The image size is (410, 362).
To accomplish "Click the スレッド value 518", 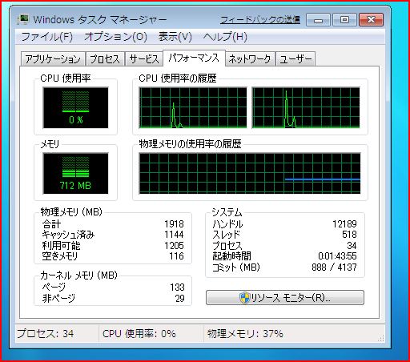I will (x=349, y=235).
